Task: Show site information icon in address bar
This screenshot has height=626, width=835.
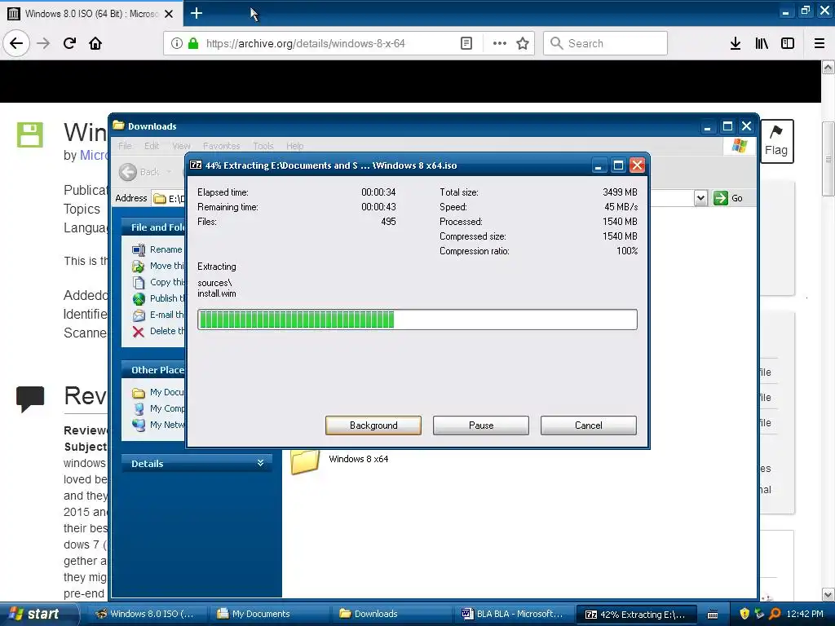Action: (177, 43)
